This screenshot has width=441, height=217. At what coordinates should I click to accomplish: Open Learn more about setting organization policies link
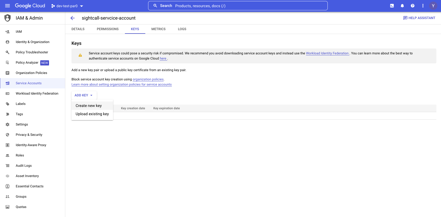pyautogui.click(x=122, y=85)
